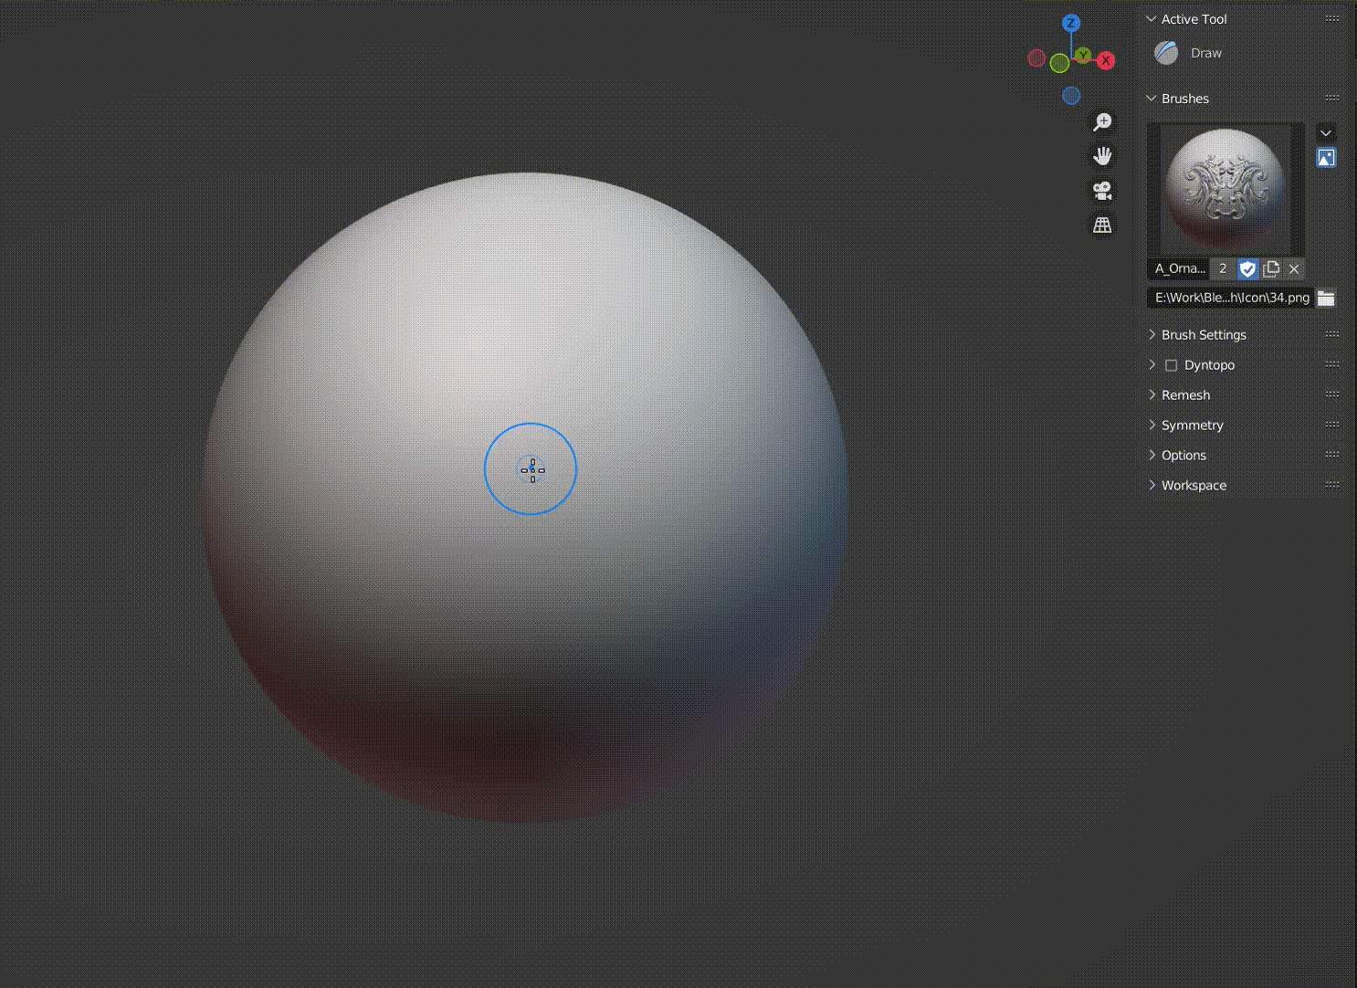Click the Brush Settings panel drag grip
The height and width of the screenshot is (988, 1357).
pyautogui.click(x=1332, y=334)
